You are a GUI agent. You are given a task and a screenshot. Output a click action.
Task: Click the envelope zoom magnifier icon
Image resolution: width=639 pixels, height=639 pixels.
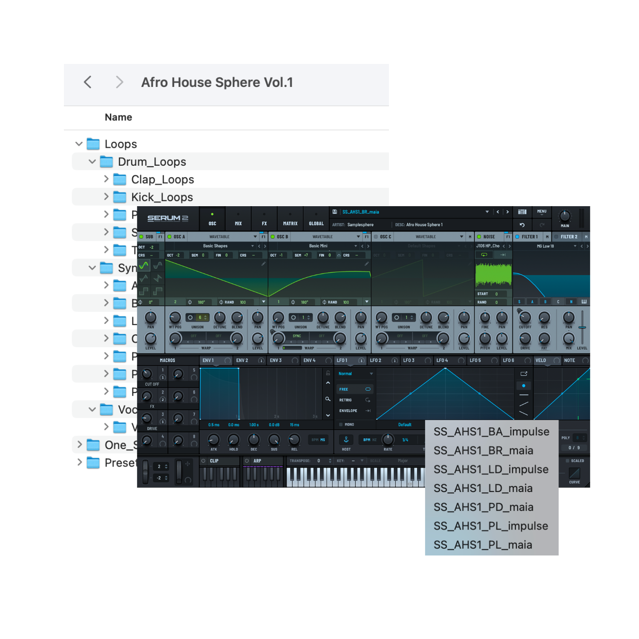(x=328, y=399)
